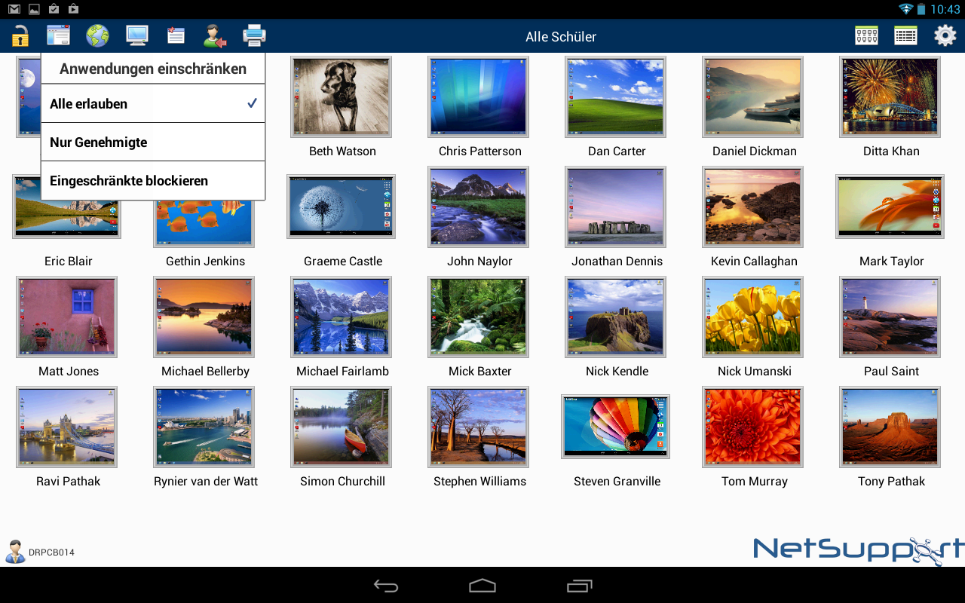The height and width of the screenshot is (603, 965).
Task: Click the 'Alle Schüler' title text
Action: coord(561,36)
